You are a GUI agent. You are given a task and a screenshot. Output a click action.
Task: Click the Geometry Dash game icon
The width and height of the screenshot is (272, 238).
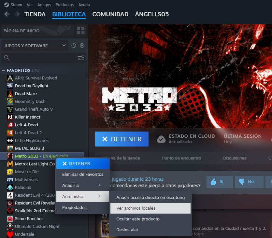tap(10, 101)
